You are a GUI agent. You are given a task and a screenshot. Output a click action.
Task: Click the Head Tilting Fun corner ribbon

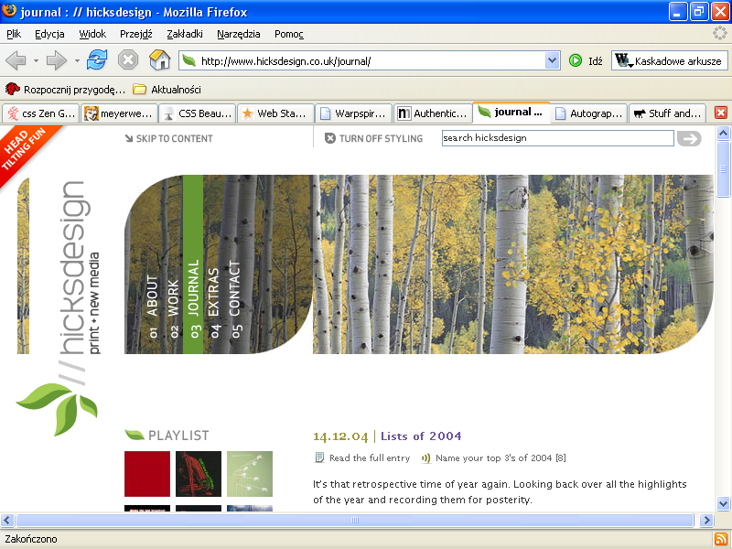point(24,149)
